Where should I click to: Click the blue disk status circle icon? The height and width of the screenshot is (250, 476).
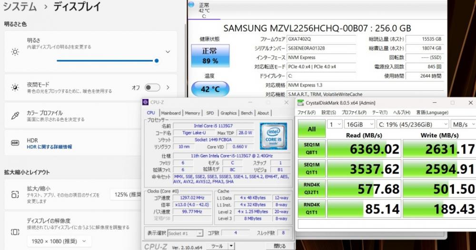[x=191, y=4]
